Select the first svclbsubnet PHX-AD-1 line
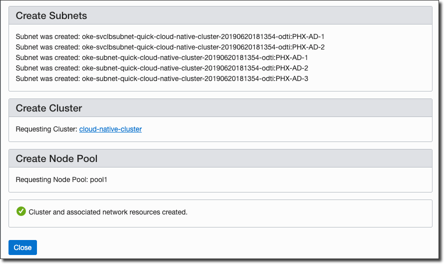The height and width of the screenshot is (264, 444). [x=170, y=36]
